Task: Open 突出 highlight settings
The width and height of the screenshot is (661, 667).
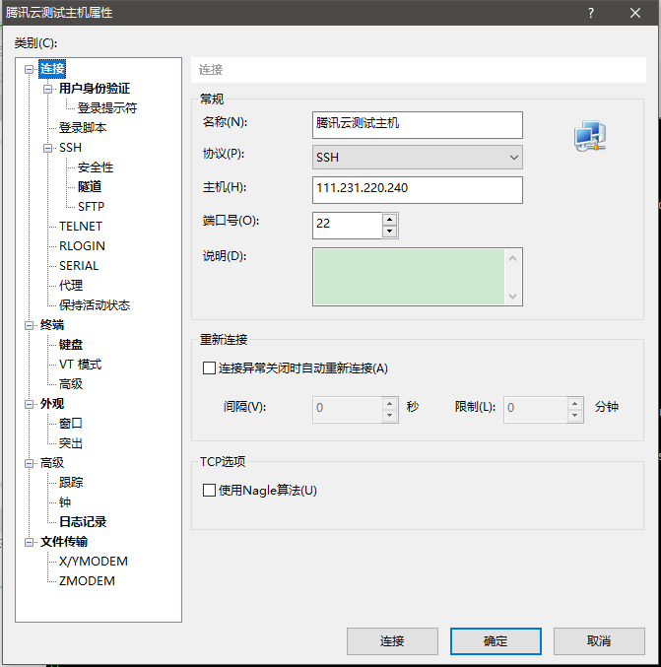Action: (x=71, y=443)
